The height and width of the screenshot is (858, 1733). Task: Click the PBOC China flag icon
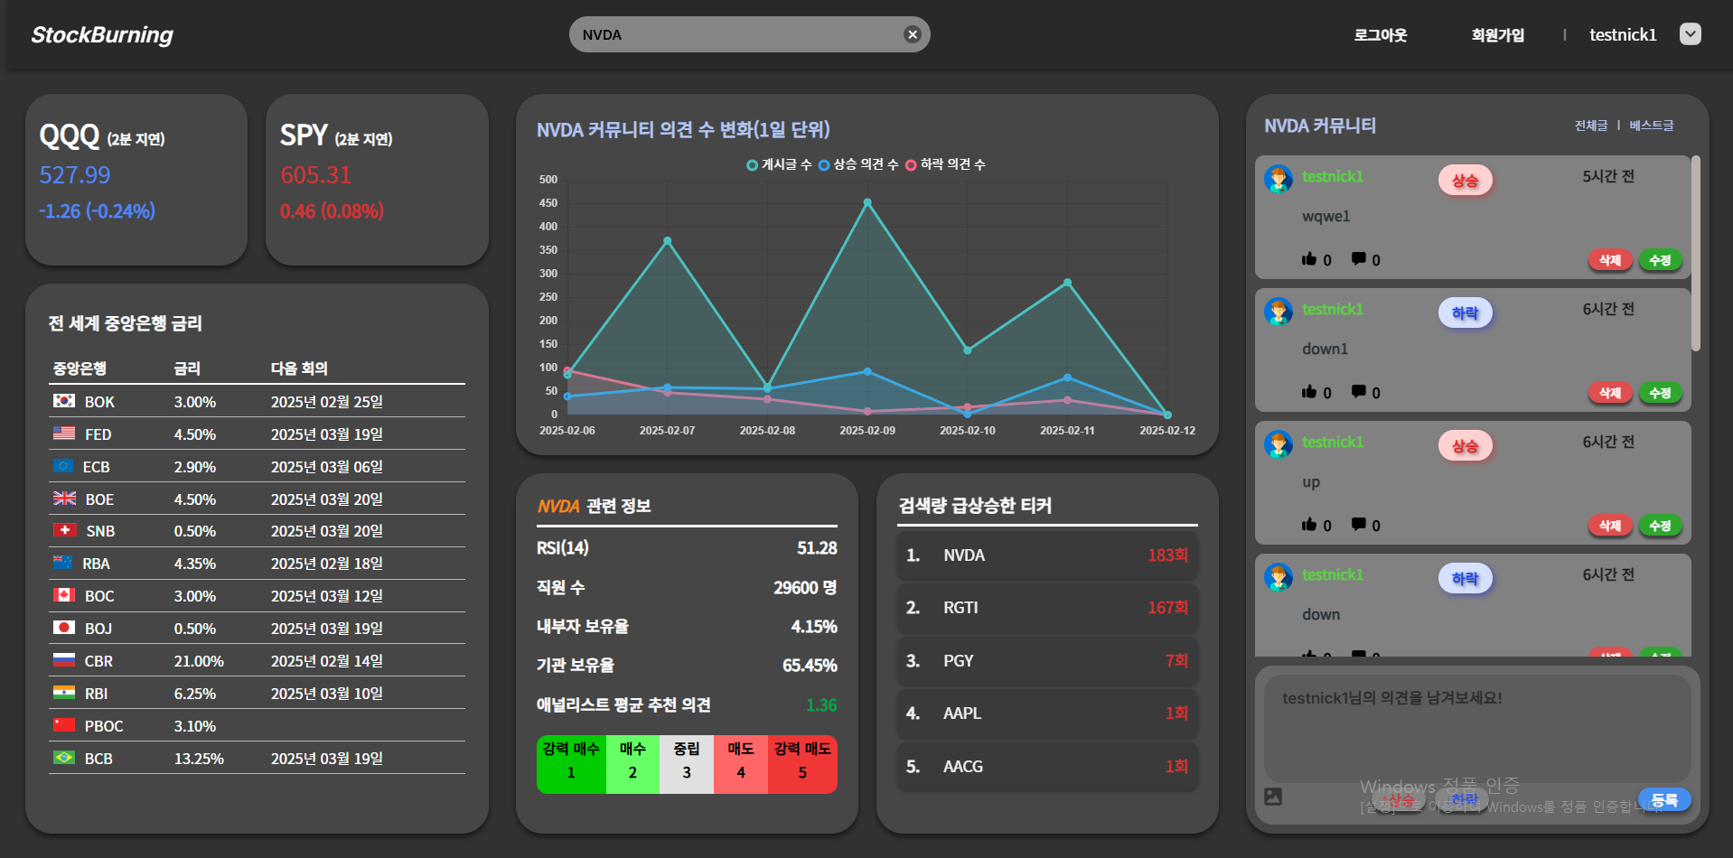[x=64, y=725]
